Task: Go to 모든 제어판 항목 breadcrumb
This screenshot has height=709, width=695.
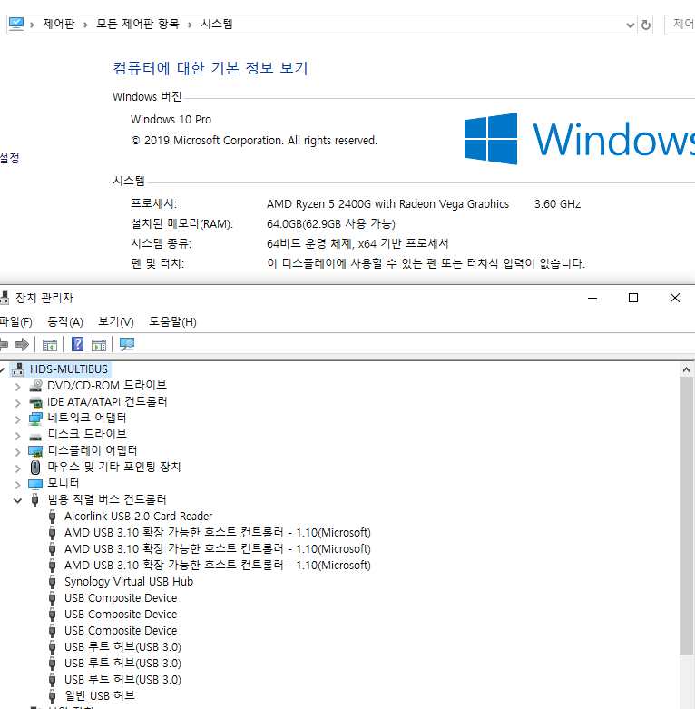Action: 138,24
